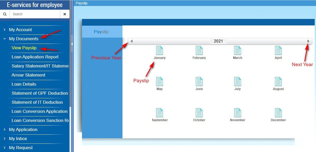Click the Search input field

click(x=35, y=14)
